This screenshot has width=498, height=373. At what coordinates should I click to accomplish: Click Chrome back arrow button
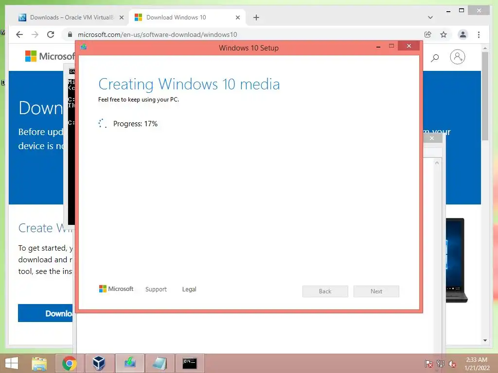pos(19,34)
